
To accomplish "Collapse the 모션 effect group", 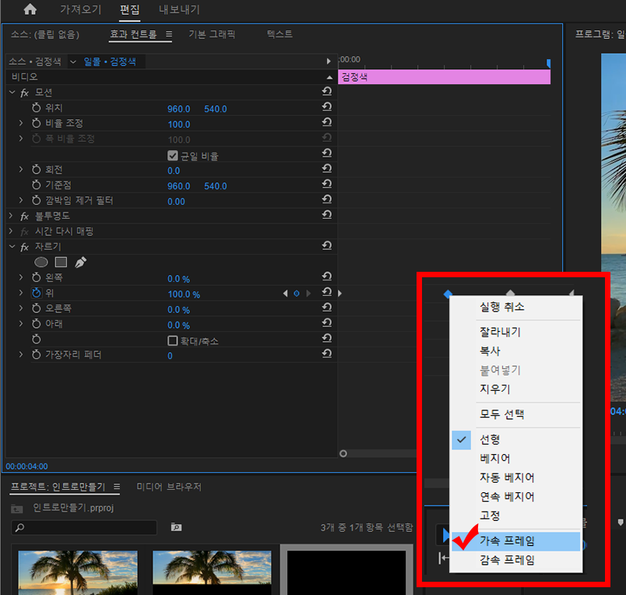I will click(12, 93).
